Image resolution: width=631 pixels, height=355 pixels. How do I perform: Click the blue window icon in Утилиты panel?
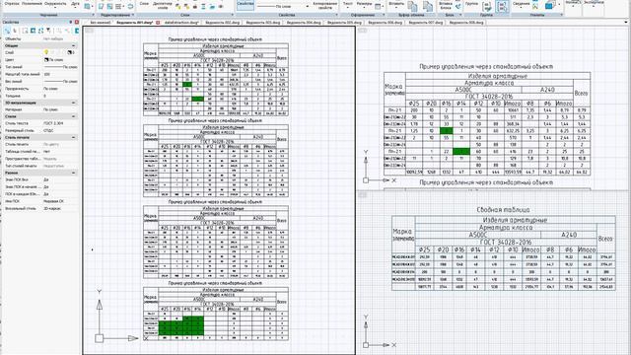[549, 6]
